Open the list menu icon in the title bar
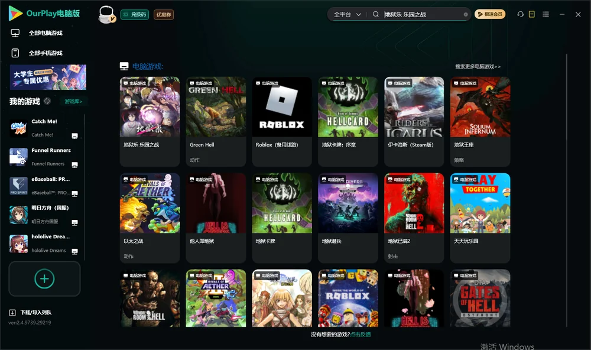The height and width of the screenshot is (350, 591). (x=545, y=14)
